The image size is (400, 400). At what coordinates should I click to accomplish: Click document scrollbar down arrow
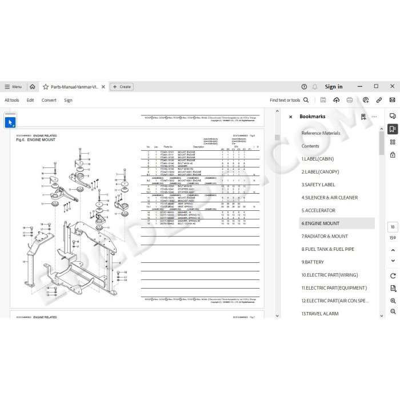pyautogui.click(x=277, y=316)
